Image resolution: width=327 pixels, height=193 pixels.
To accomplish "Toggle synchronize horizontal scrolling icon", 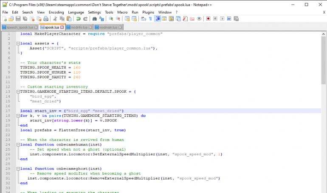I will [134, 19].
